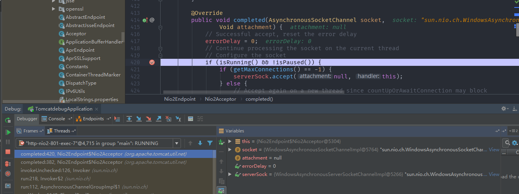Viewport: 519px width, 194px height.
Task: Open Acceptor class in project tree
Action: [76, 34]
